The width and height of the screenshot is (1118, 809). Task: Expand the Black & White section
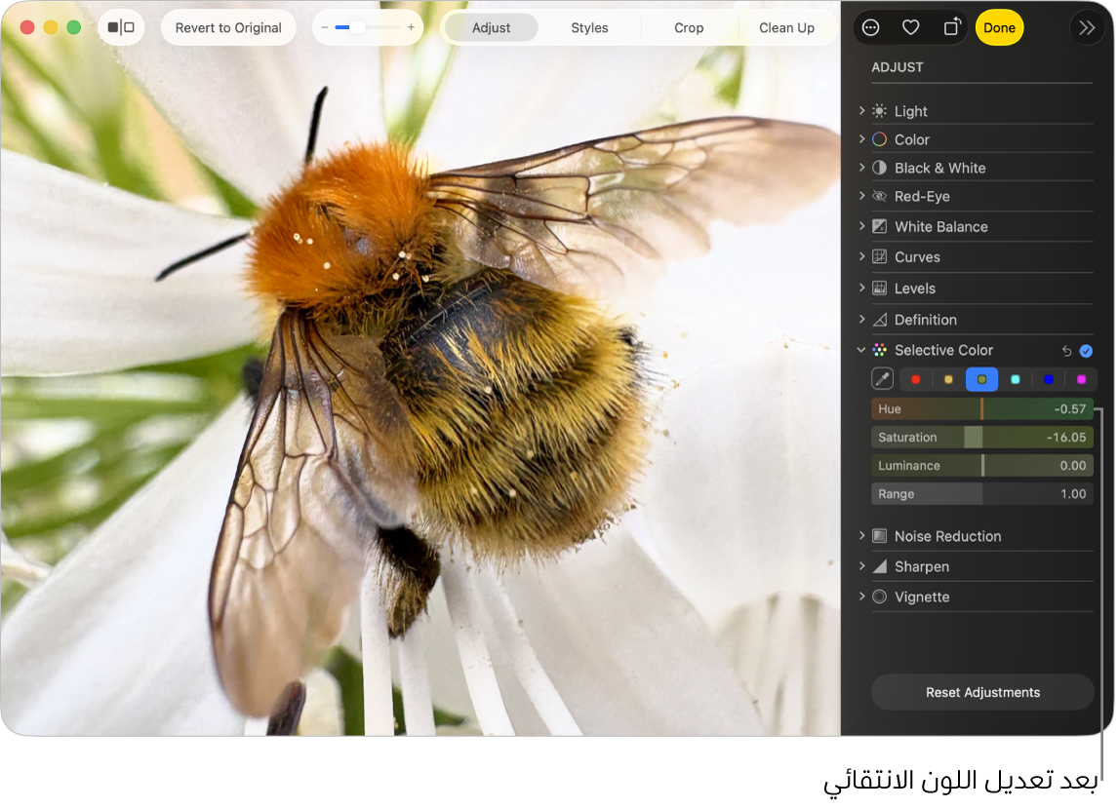[863, 168]
